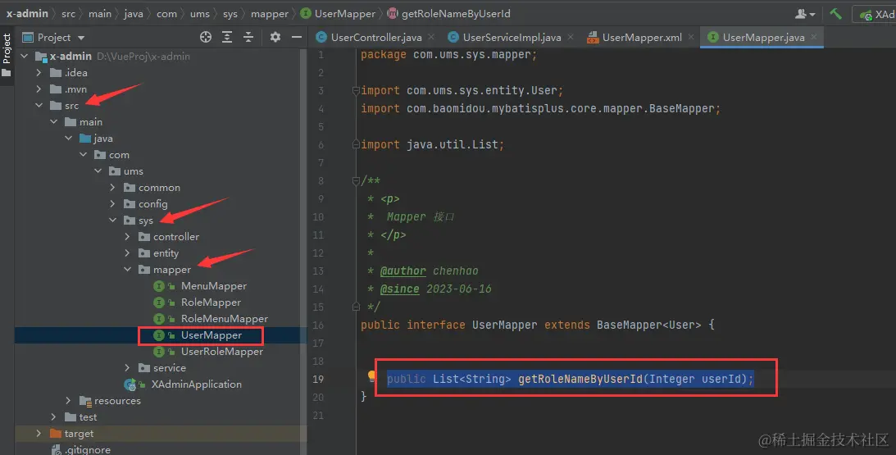Open Project panel settings gear
Screen dimensions: 896x455
click(x=275, y=37)
